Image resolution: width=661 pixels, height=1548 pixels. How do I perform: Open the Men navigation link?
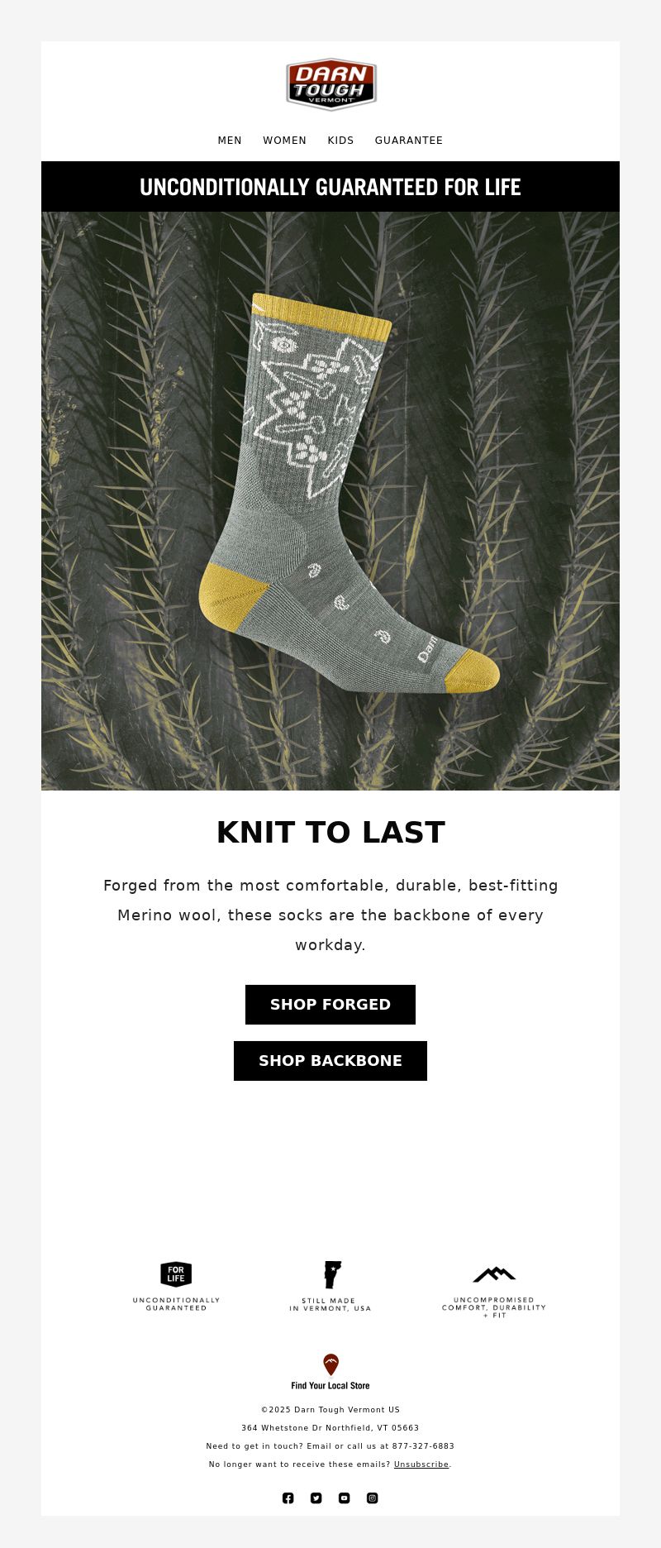230,141
